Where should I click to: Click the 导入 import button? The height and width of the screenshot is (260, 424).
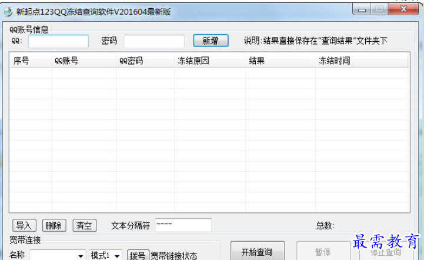24,225
